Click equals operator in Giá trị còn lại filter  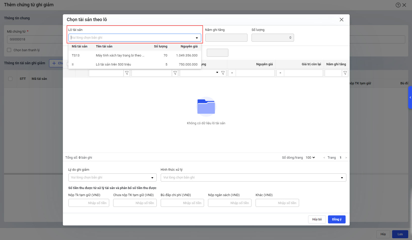pos(280,73)
